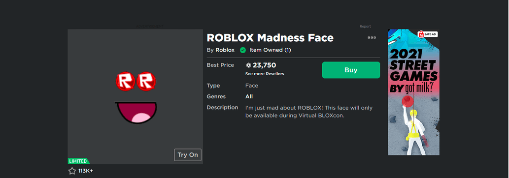Open the 2021 Street Games ad banner
This screenshot has width=509, height=178.
tap(413, 92)
